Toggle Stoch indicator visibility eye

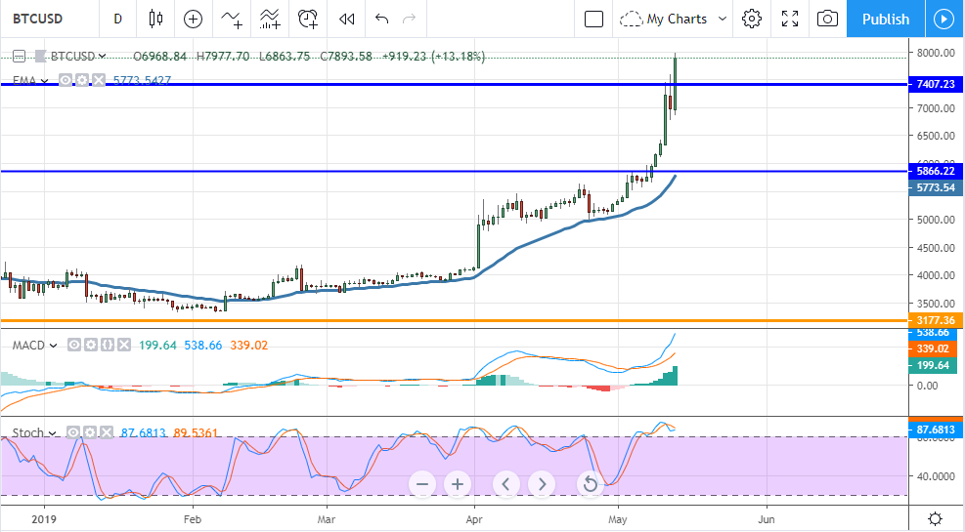click(73, 433)
